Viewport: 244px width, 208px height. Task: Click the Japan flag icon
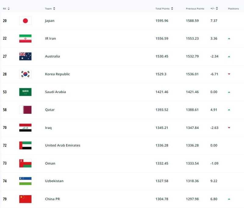pyautogui.click(x=25, y=21)
